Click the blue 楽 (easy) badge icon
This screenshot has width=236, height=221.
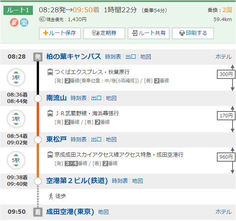click(24, 23)
